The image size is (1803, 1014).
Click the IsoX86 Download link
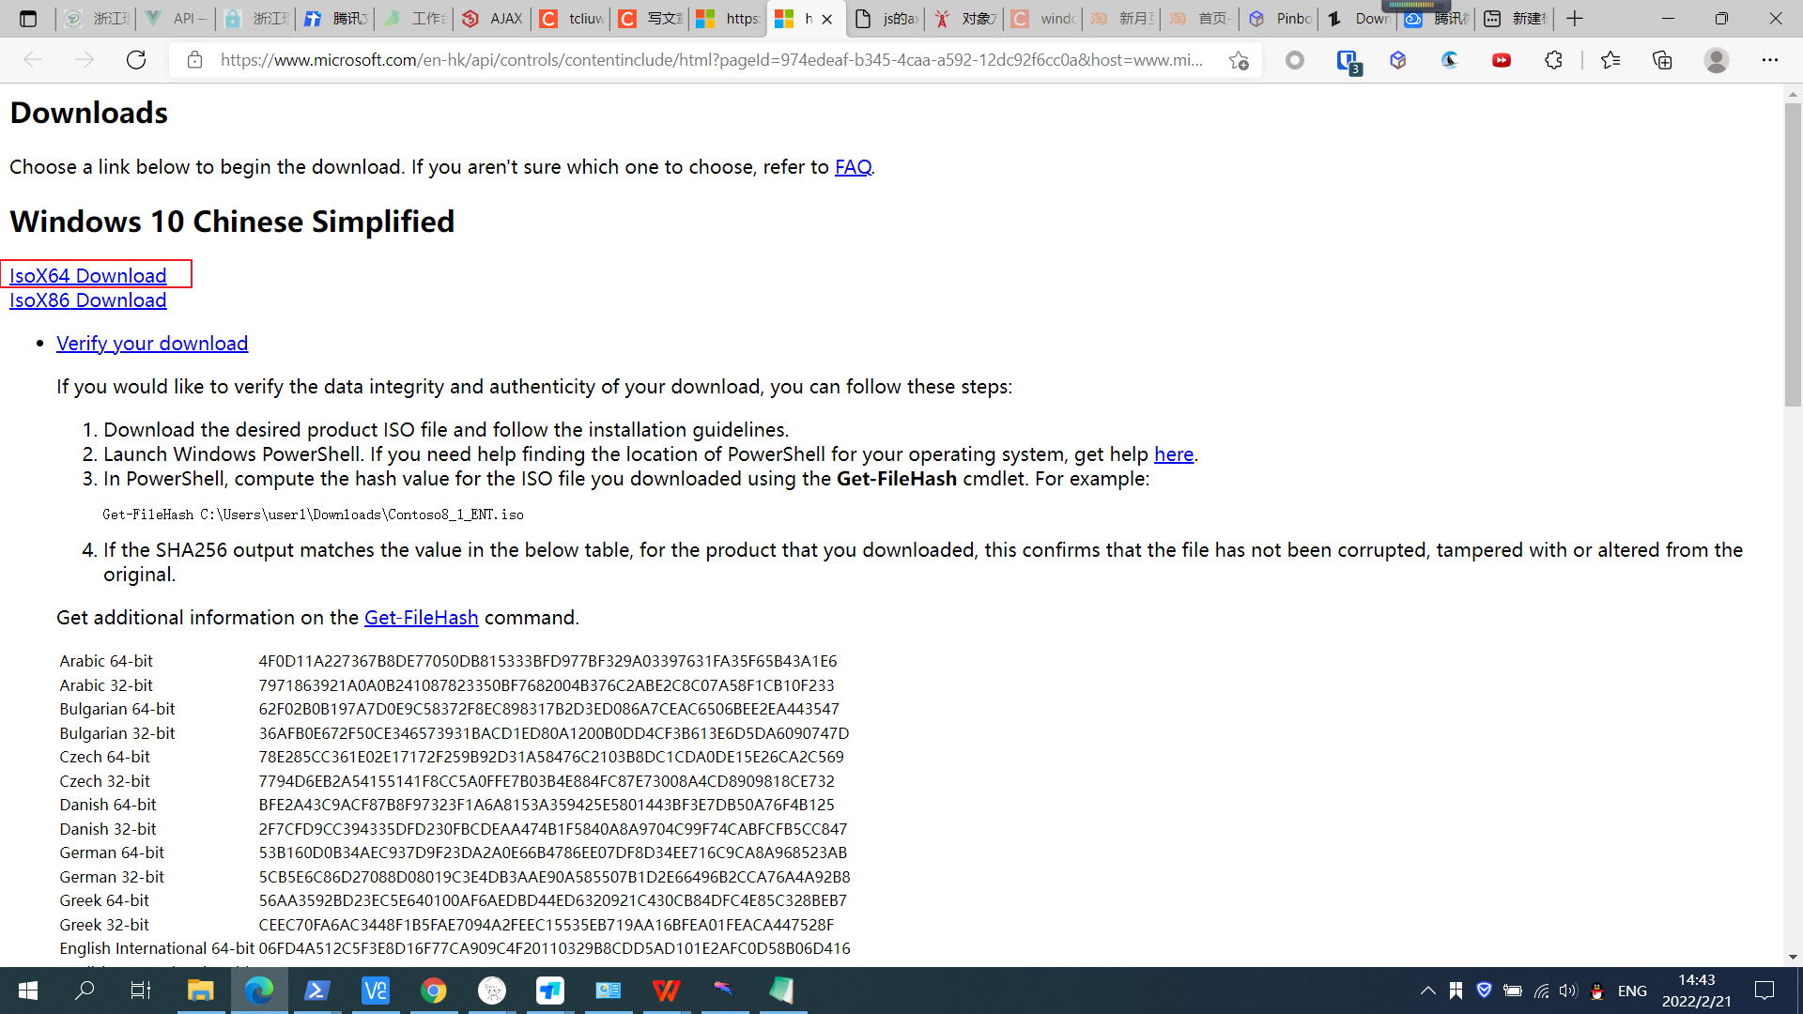click(x=86, y=300)
